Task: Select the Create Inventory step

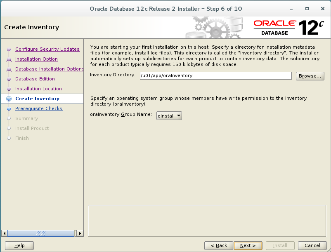Action: 38,99
